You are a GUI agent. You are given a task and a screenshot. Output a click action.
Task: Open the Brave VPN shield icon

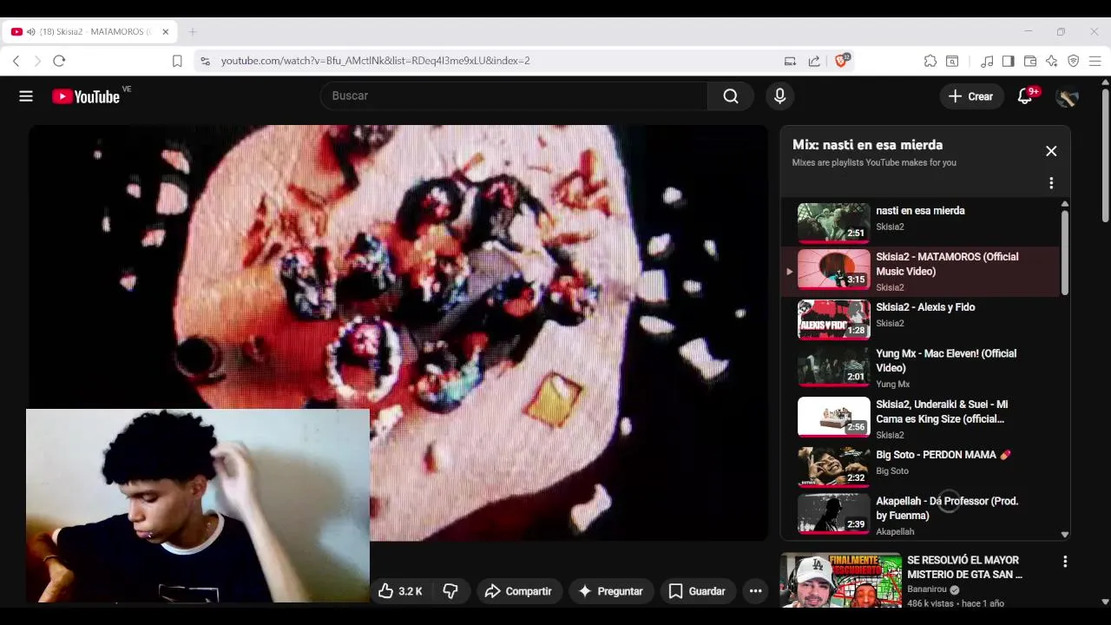1074,61
